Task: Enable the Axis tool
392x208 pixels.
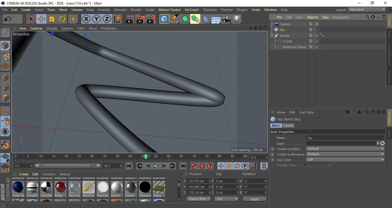Action: pyautogui.click(x=5, y=111)
